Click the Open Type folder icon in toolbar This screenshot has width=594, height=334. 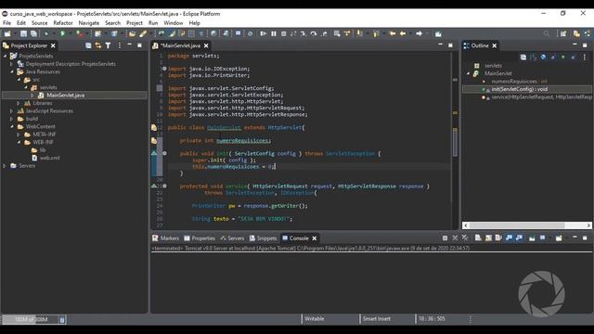(132, 33)
